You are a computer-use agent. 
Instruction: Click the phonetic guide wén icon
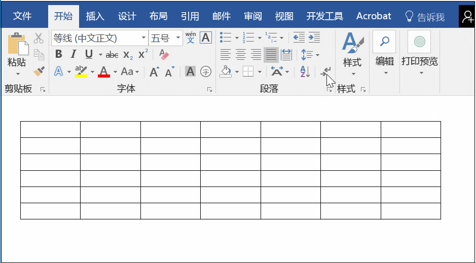point(191,38)
